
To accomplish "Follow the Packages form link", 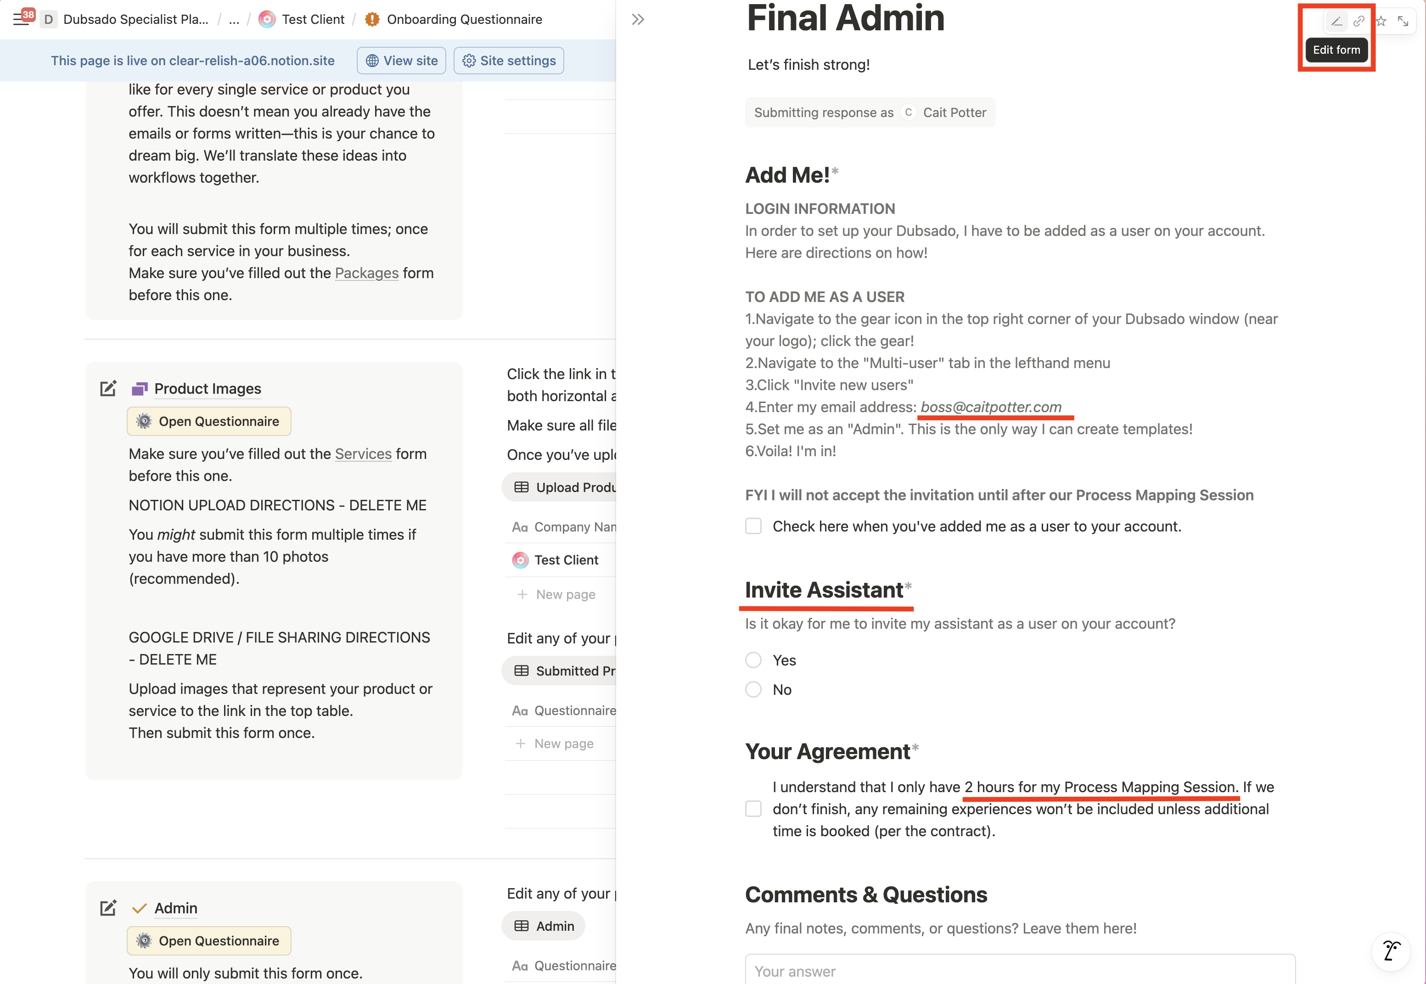I will (366, 273).
